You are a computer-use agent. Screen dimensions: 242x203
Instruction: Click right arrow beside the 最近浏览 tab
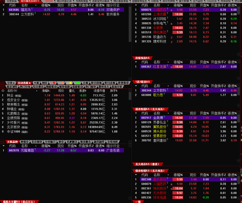pos(3,87)
